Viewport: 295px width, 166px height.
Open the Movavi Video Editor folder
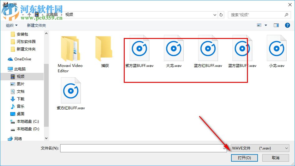coord(70,49)
